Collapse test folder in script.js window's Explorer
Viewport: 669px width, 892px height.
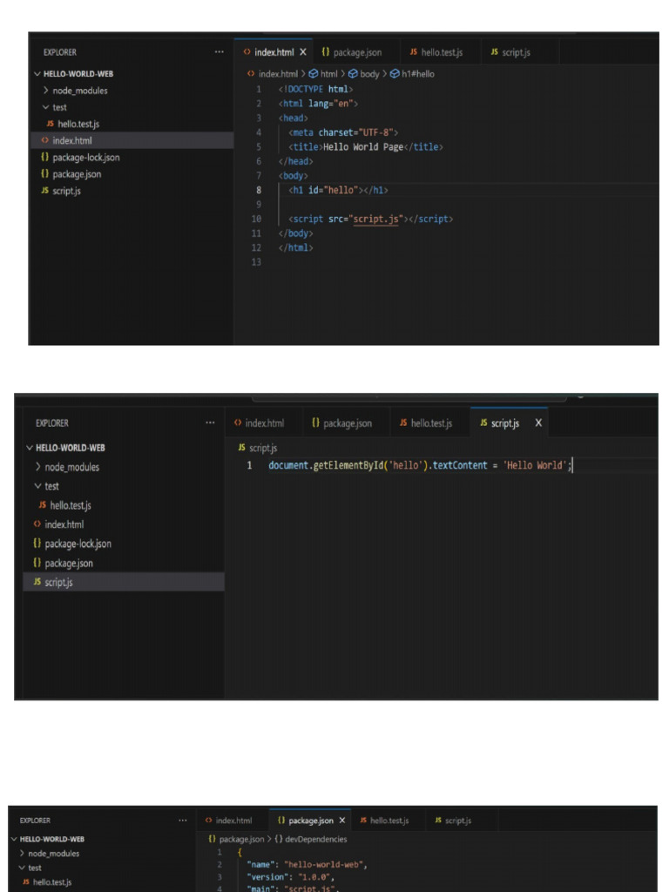38,486
